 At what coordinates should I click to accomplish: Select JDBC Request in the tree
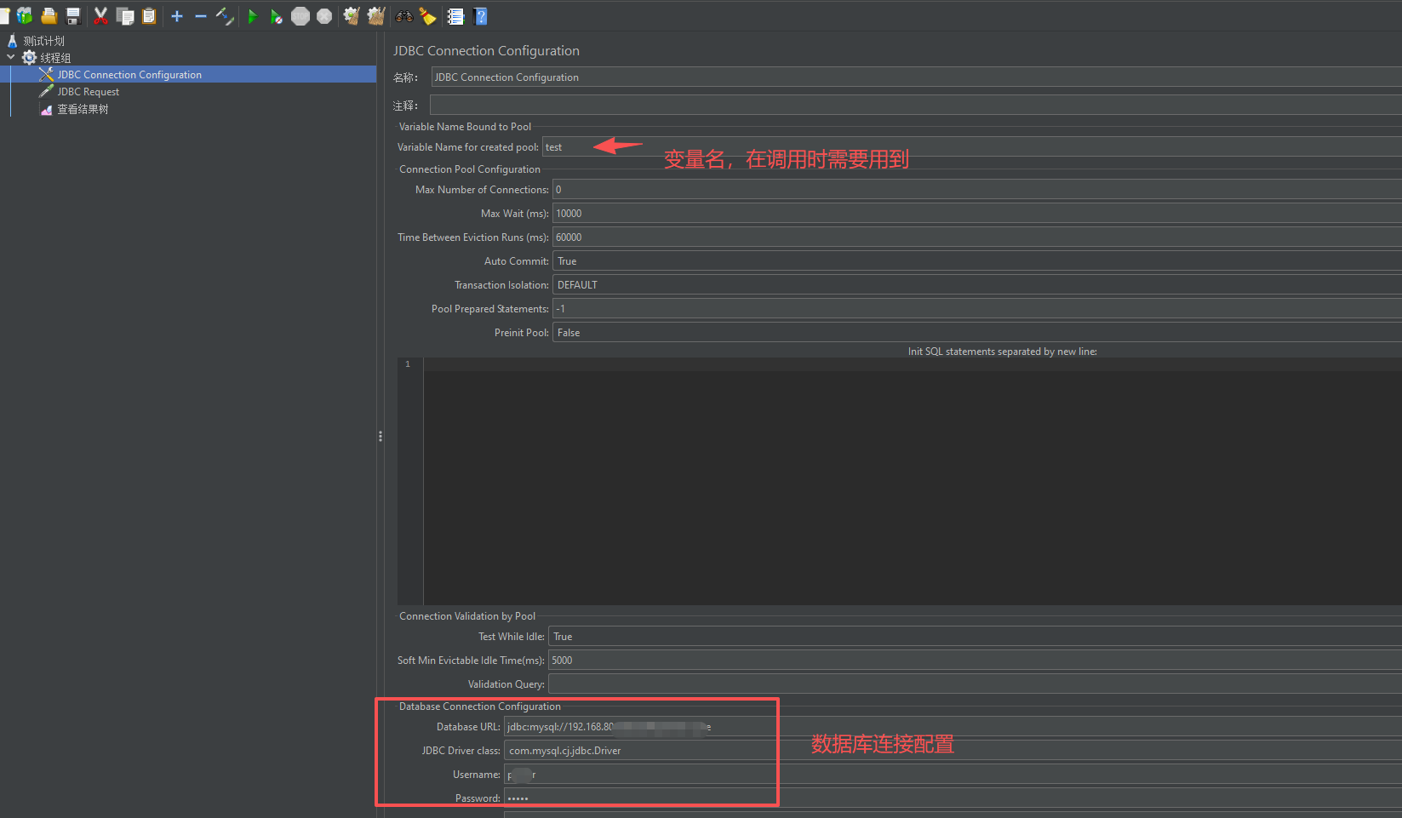click(89, 92)
